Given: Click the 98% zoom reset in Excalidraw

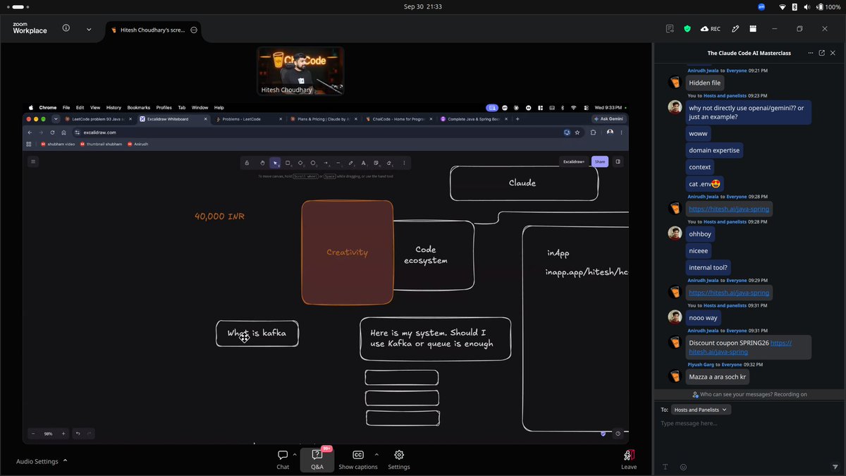Looking at the screenshot, I should coord(48,434).
